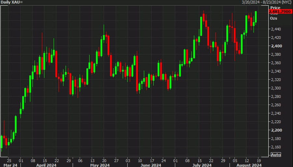This screenshot has width=293, height=167.
Task: Click the 2,160 price axis value
Action: pyautogui.click(x=276, y=147)
